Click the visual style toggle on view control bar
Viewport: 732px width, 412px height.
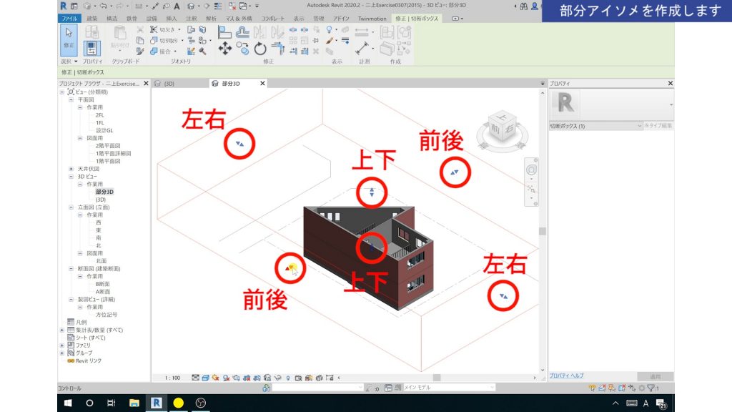click(204, 377)
